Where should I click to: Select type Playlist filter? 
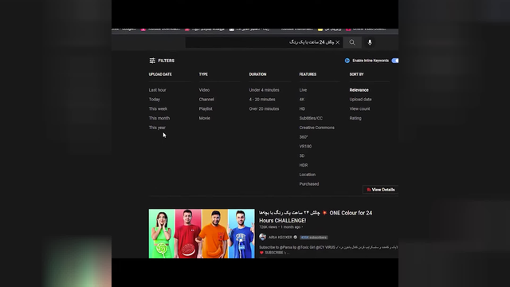click(206, 108)
